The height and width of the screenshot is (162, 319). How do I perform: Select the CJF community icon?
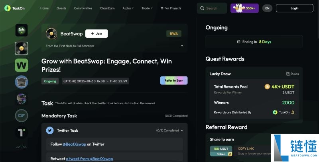click(x=22, y=115)
